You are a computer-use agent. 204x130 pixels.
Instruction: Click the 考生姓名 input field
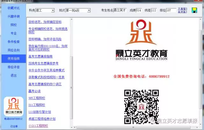point(120,10)
